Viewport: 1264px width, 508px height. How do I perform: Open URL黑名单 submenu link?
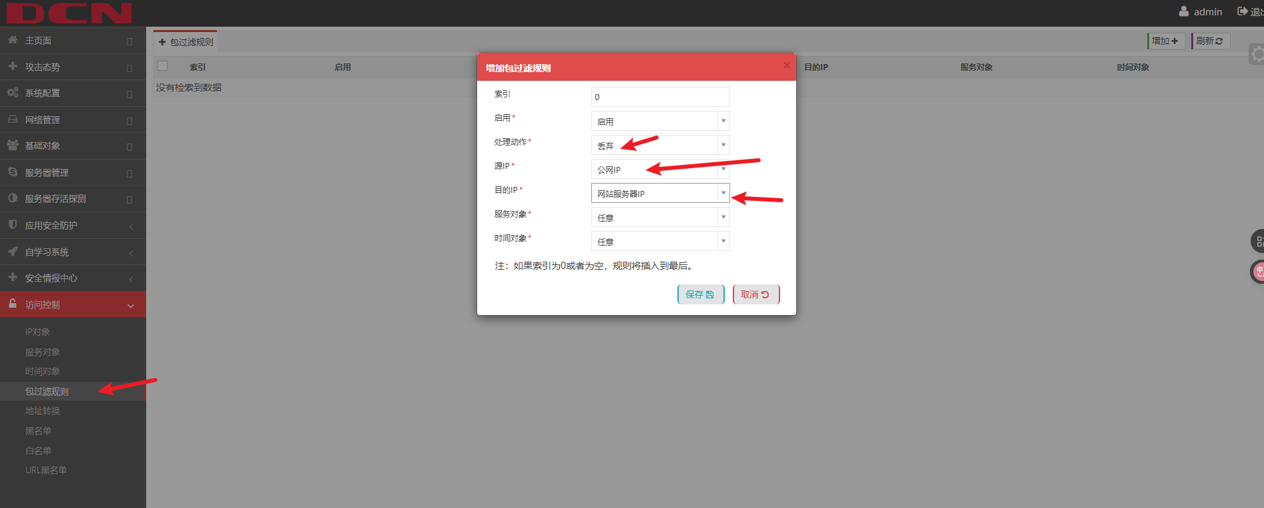46,470
